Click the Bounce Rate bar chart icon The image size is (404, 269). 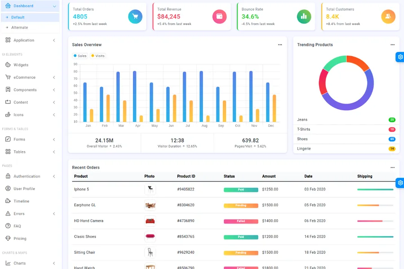304,17
